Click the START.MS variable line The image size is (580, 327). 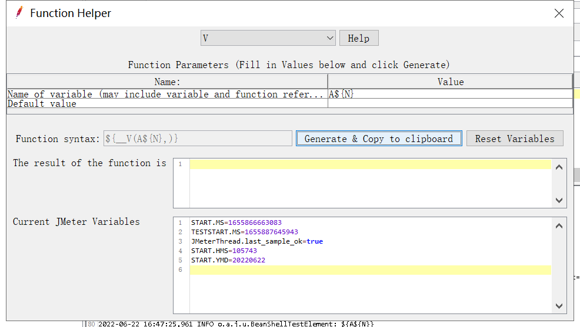[x=236, y=223]
